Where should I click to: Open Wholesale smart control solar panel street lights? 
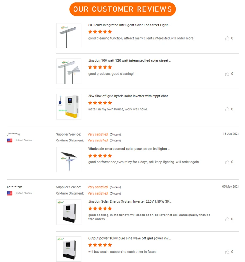coord(129,149)
